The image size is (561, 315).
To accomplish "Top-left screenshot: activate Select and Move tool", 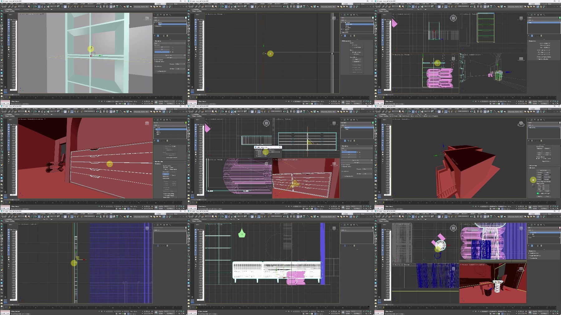I will tap(39, 7).
